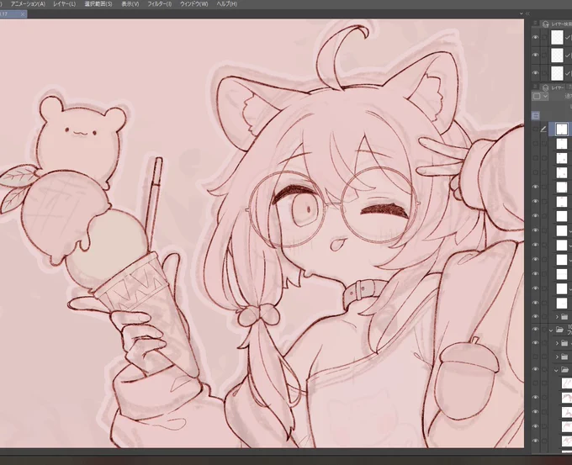Collapse the open folder labeled 10

click(x=551, y=330)
